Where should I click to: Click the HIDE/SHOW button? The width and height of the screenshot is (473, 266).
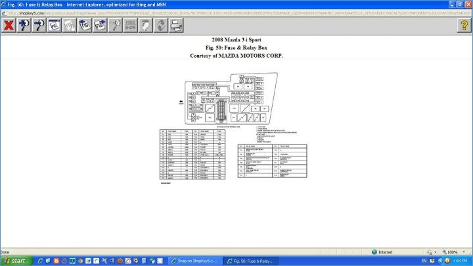130,26
